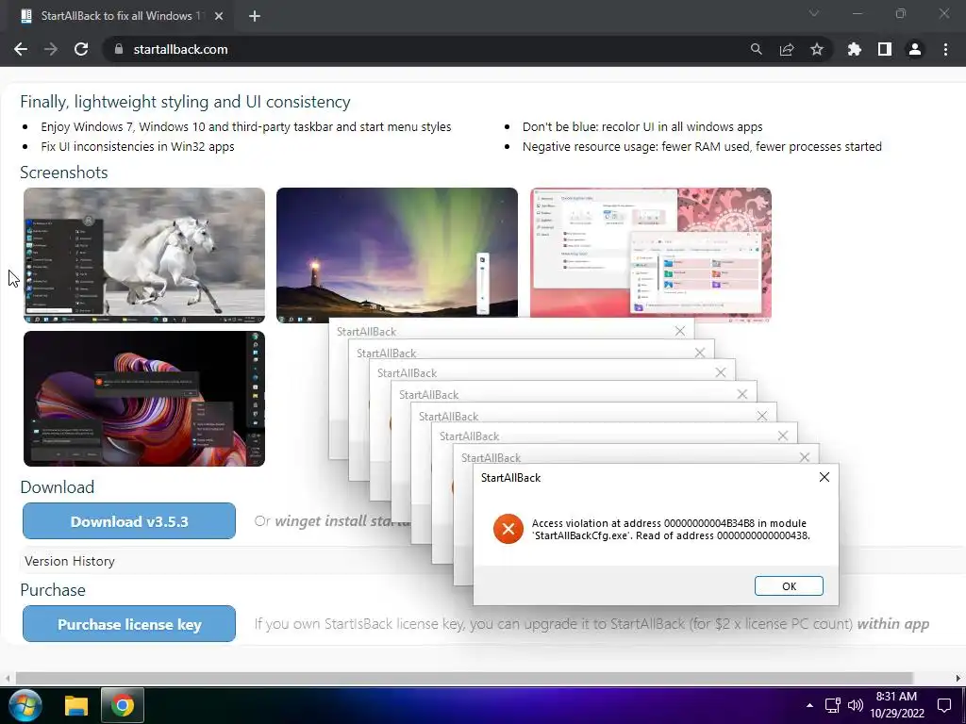Click the Purchase license key button
The height and width of the screenshot is (724, 966).
pyautogui.click(x=129, y=624)
